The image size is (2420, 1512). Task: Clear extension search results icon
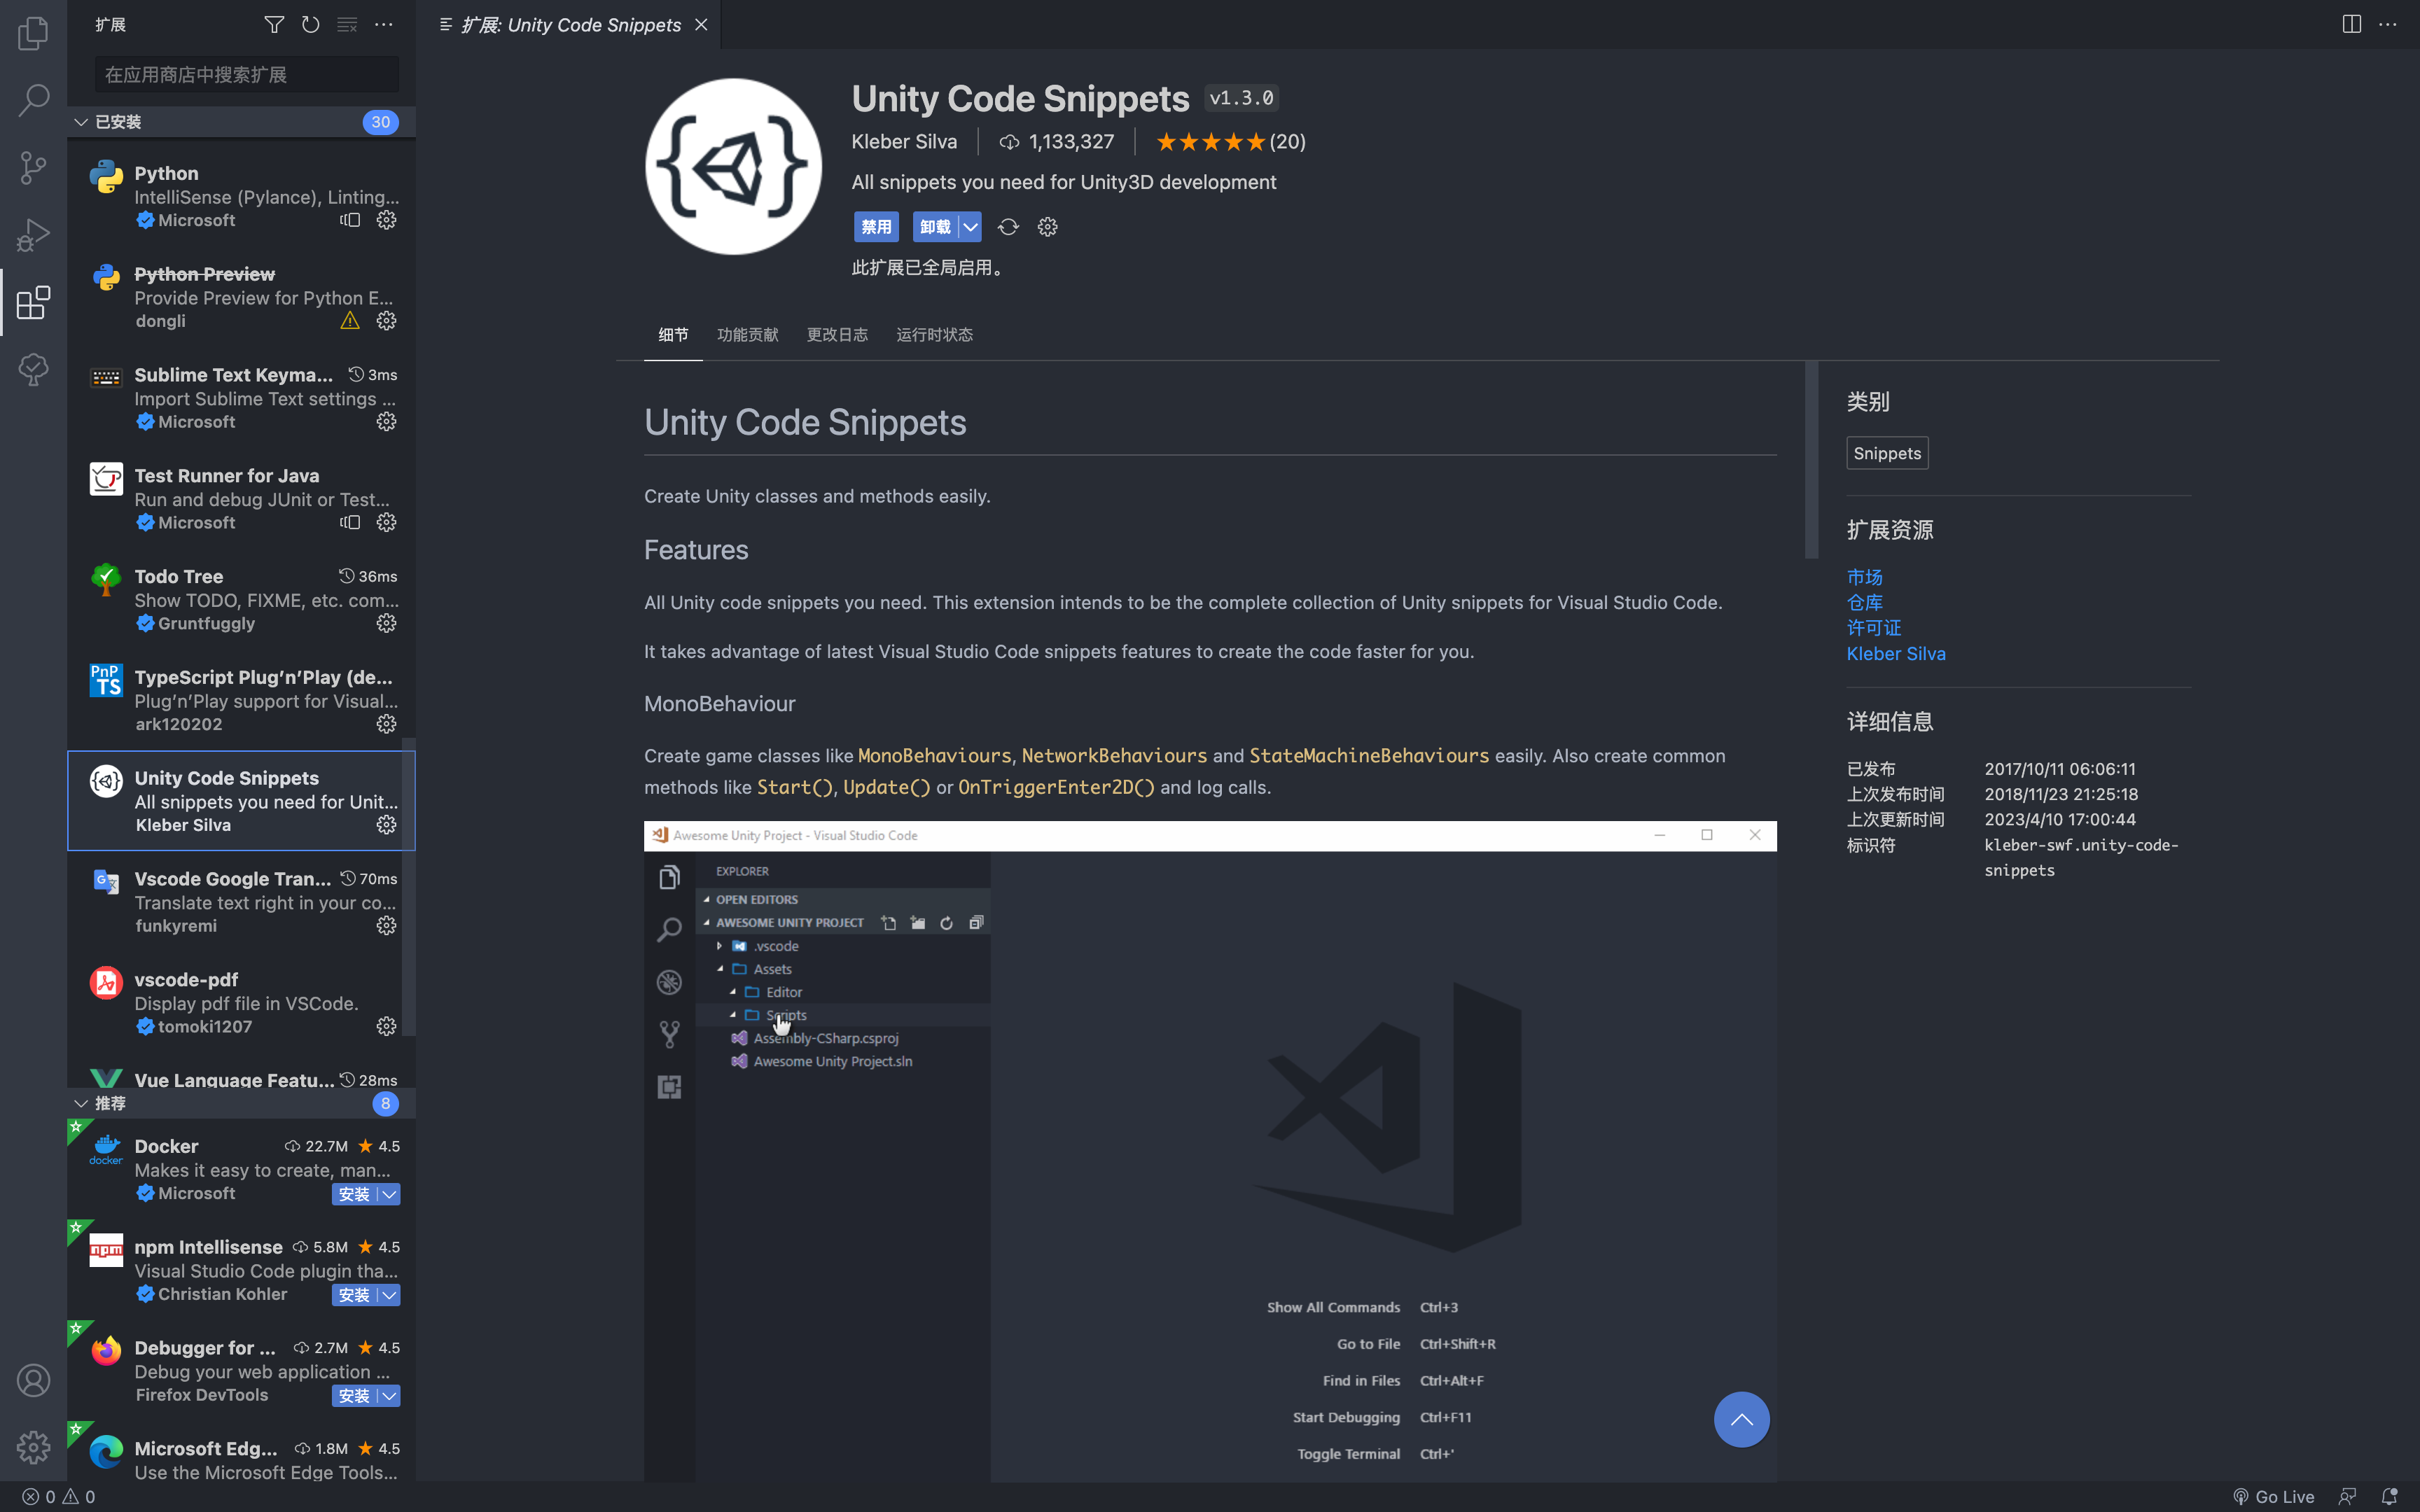pos(347,24)
